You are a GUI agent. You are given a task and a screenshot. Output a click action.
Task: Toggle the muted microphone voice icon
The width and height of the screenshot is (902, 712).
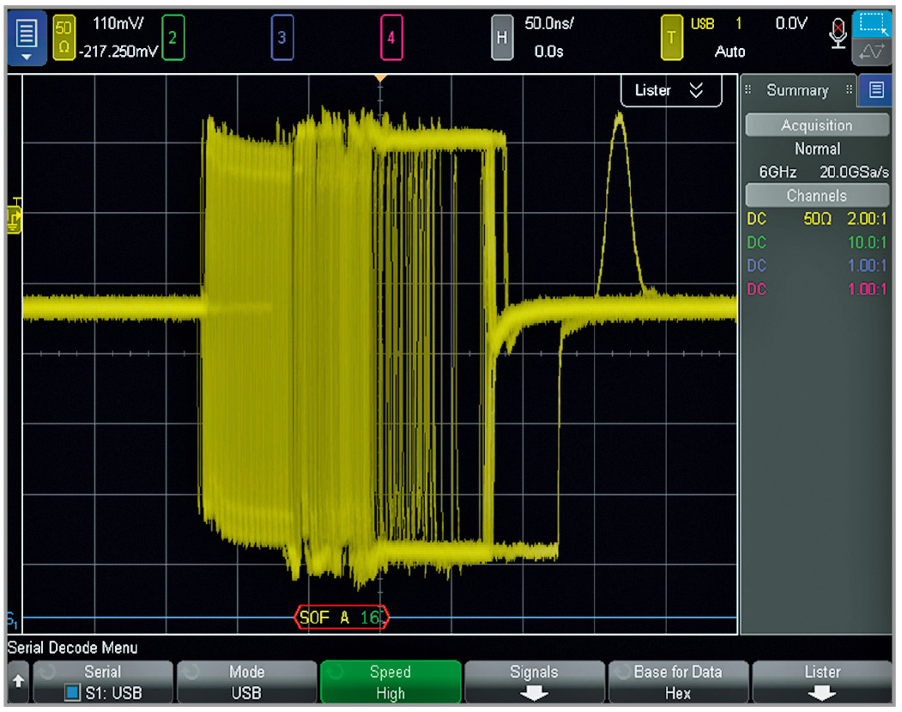pyautogui.click(x=838, y=33)
